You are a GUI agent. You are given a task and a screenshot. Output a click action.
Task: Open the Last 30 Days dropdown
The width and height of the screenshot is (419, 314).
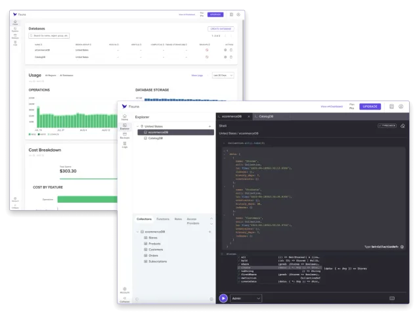coord(223,76)
